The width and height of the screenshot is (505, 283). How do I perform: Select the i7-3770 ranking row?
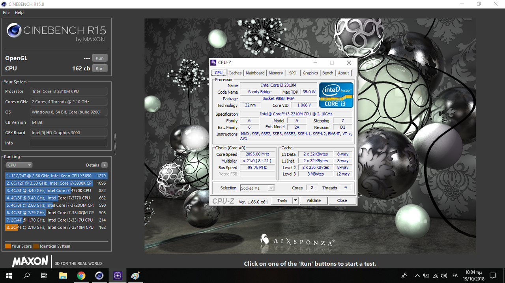point(56,198)
